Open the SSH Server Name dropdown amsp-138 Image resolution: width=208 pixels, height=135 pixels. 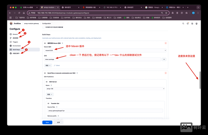point(105,89)
